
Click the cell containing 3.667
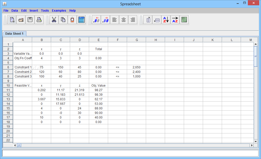[42, 99]
